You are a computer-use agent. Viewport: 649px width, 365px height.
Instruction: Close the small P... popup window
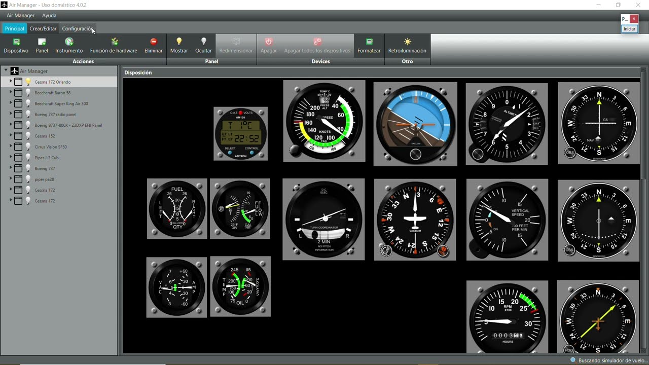coord(634,19)
